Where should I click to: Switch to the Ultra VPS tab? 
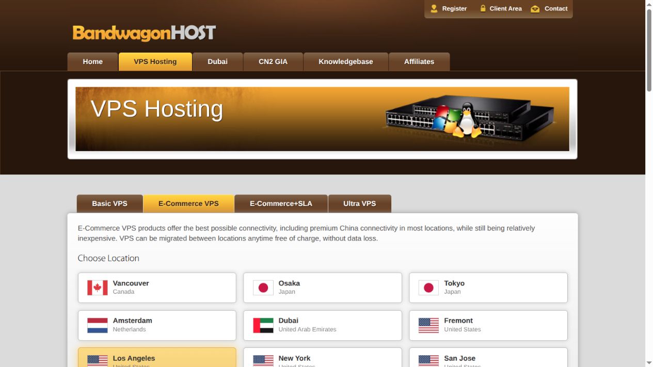coord(360,203)
